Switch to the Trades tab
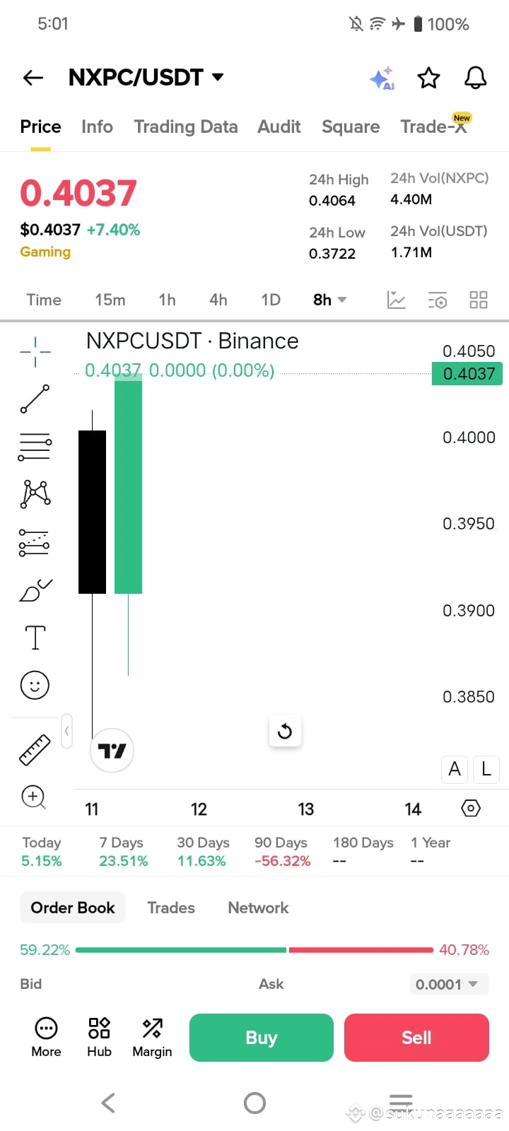 (x=171, y=908)
